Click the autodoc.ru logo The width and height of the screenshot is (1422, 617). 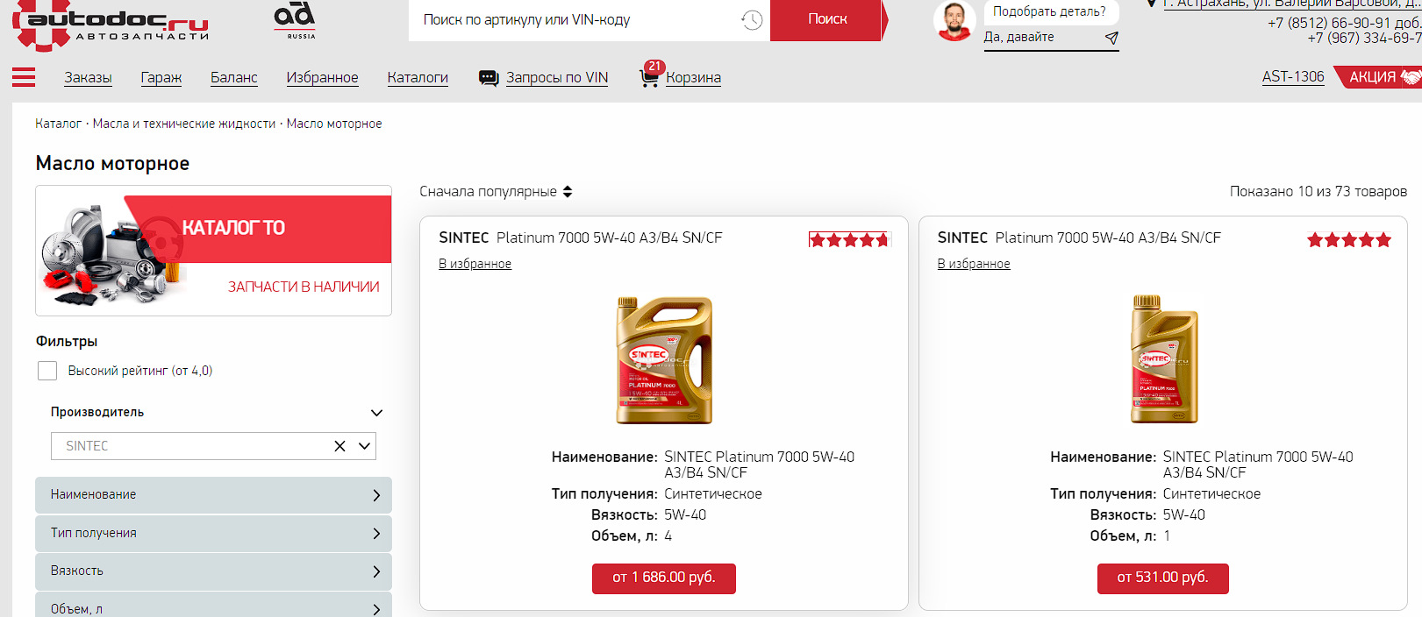pyautogui.click(x=111, y=24)
